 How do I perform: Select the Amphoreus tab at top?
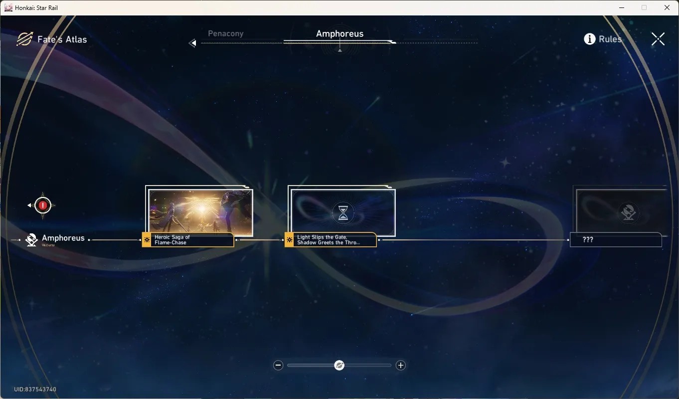(340, 33)
